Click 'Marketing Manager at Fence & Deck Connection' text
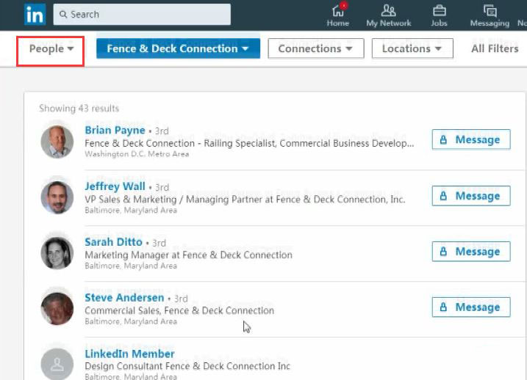Image resolution: width=527 pixels, height=380 pixels. click(x=189, y=255)
